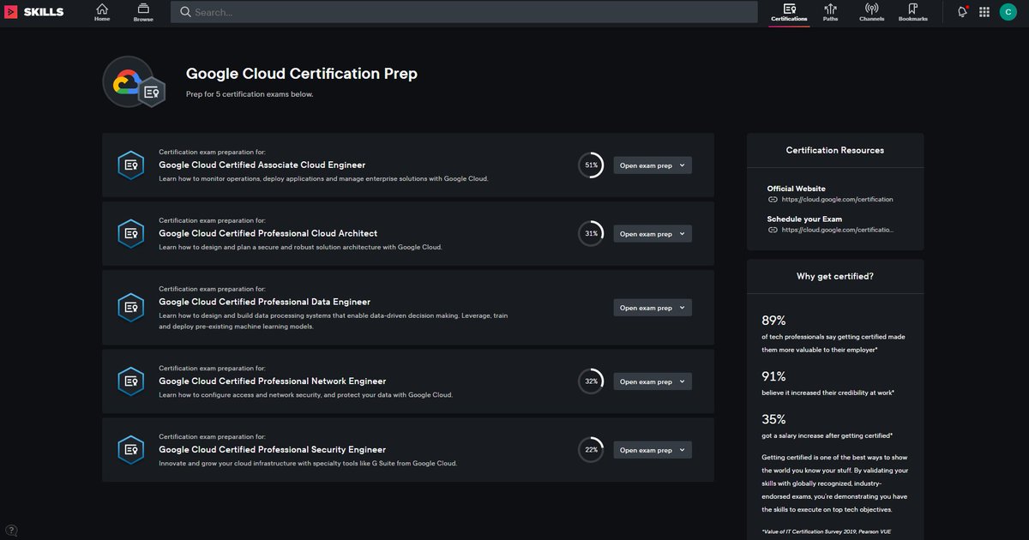Click the 'Google Cloud Certification Prep' heading

(302, 74)
